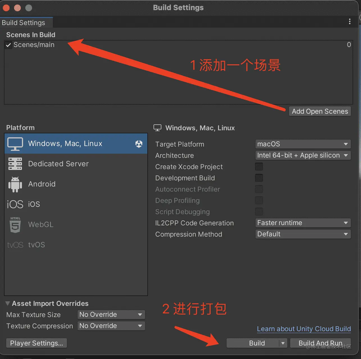Close the Build Settings window
The height and width of the screenshot is (359, 361).
(x=6, y=8)
